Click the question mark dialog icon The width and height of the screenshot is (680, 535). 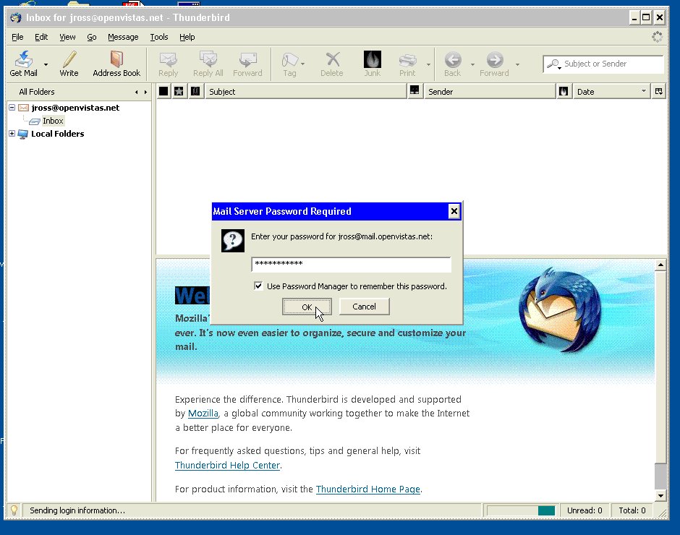(x=232, y=240)
